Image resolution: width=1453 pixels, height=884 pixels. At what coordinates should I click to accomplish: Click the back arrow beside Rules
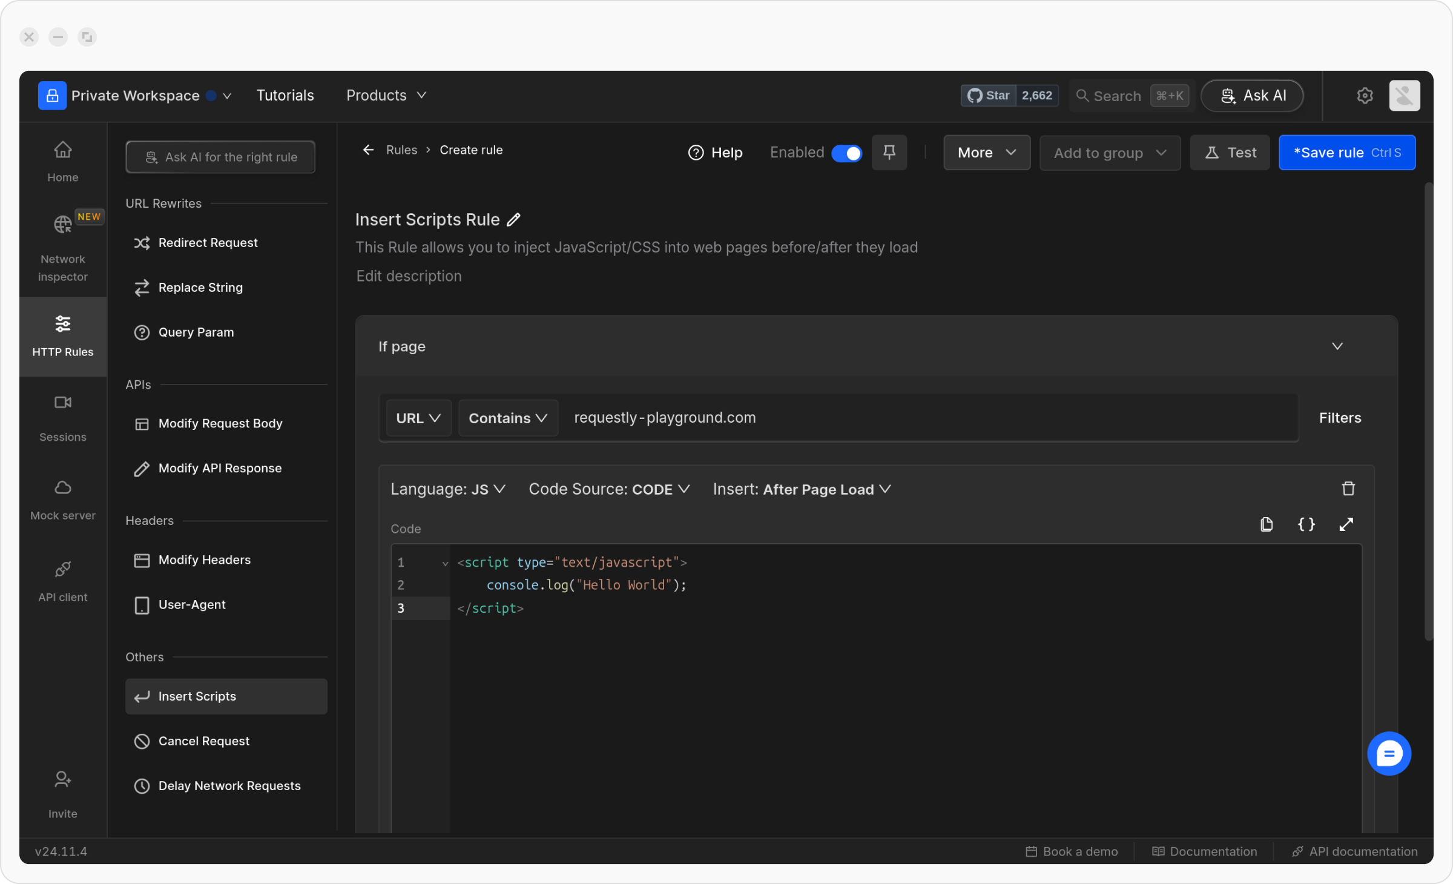[x=368, y=150]
